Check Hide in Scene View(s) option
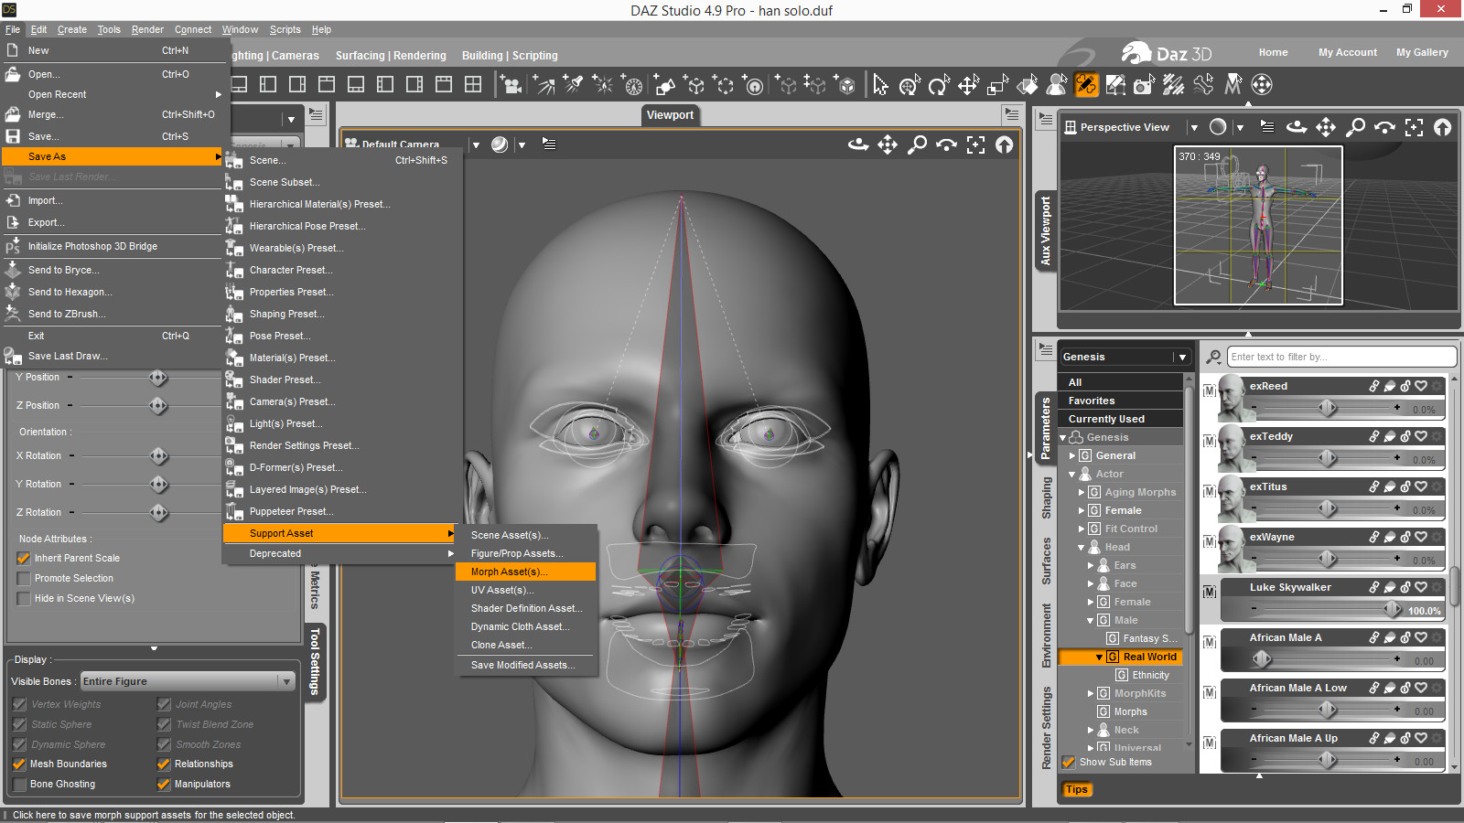The image size is (1464, 823). 24,598
